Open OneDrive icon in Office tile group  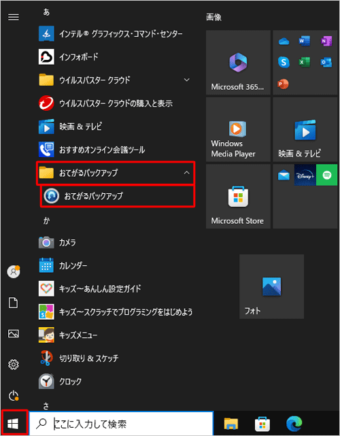[284, 41]
